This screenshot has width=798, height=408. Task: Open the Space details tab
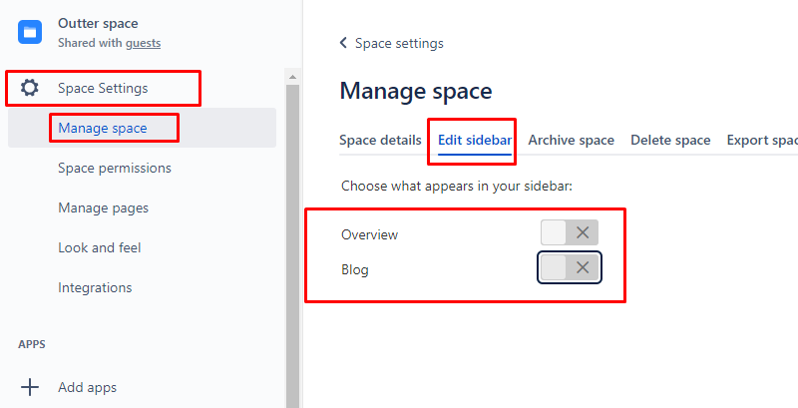[380, 141]
